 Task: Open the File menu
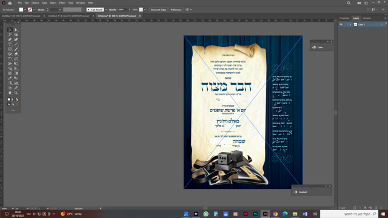point(20,3)
